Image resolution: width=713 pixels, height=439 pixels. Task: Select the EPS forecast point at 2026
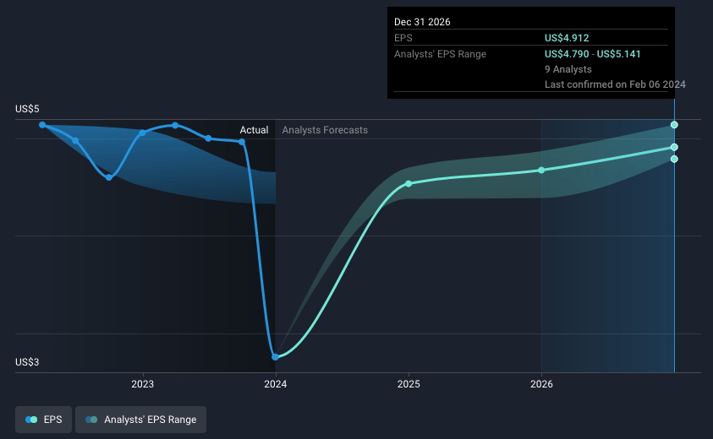[x=541, y=170]
